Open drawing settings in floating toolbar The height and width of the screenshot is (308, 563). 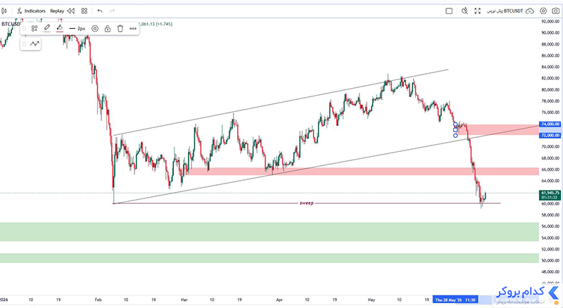click(95, 28)
